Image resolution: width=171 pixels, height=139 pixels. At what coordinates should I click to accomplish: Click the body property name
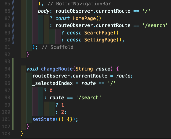(x=44, y=11)
